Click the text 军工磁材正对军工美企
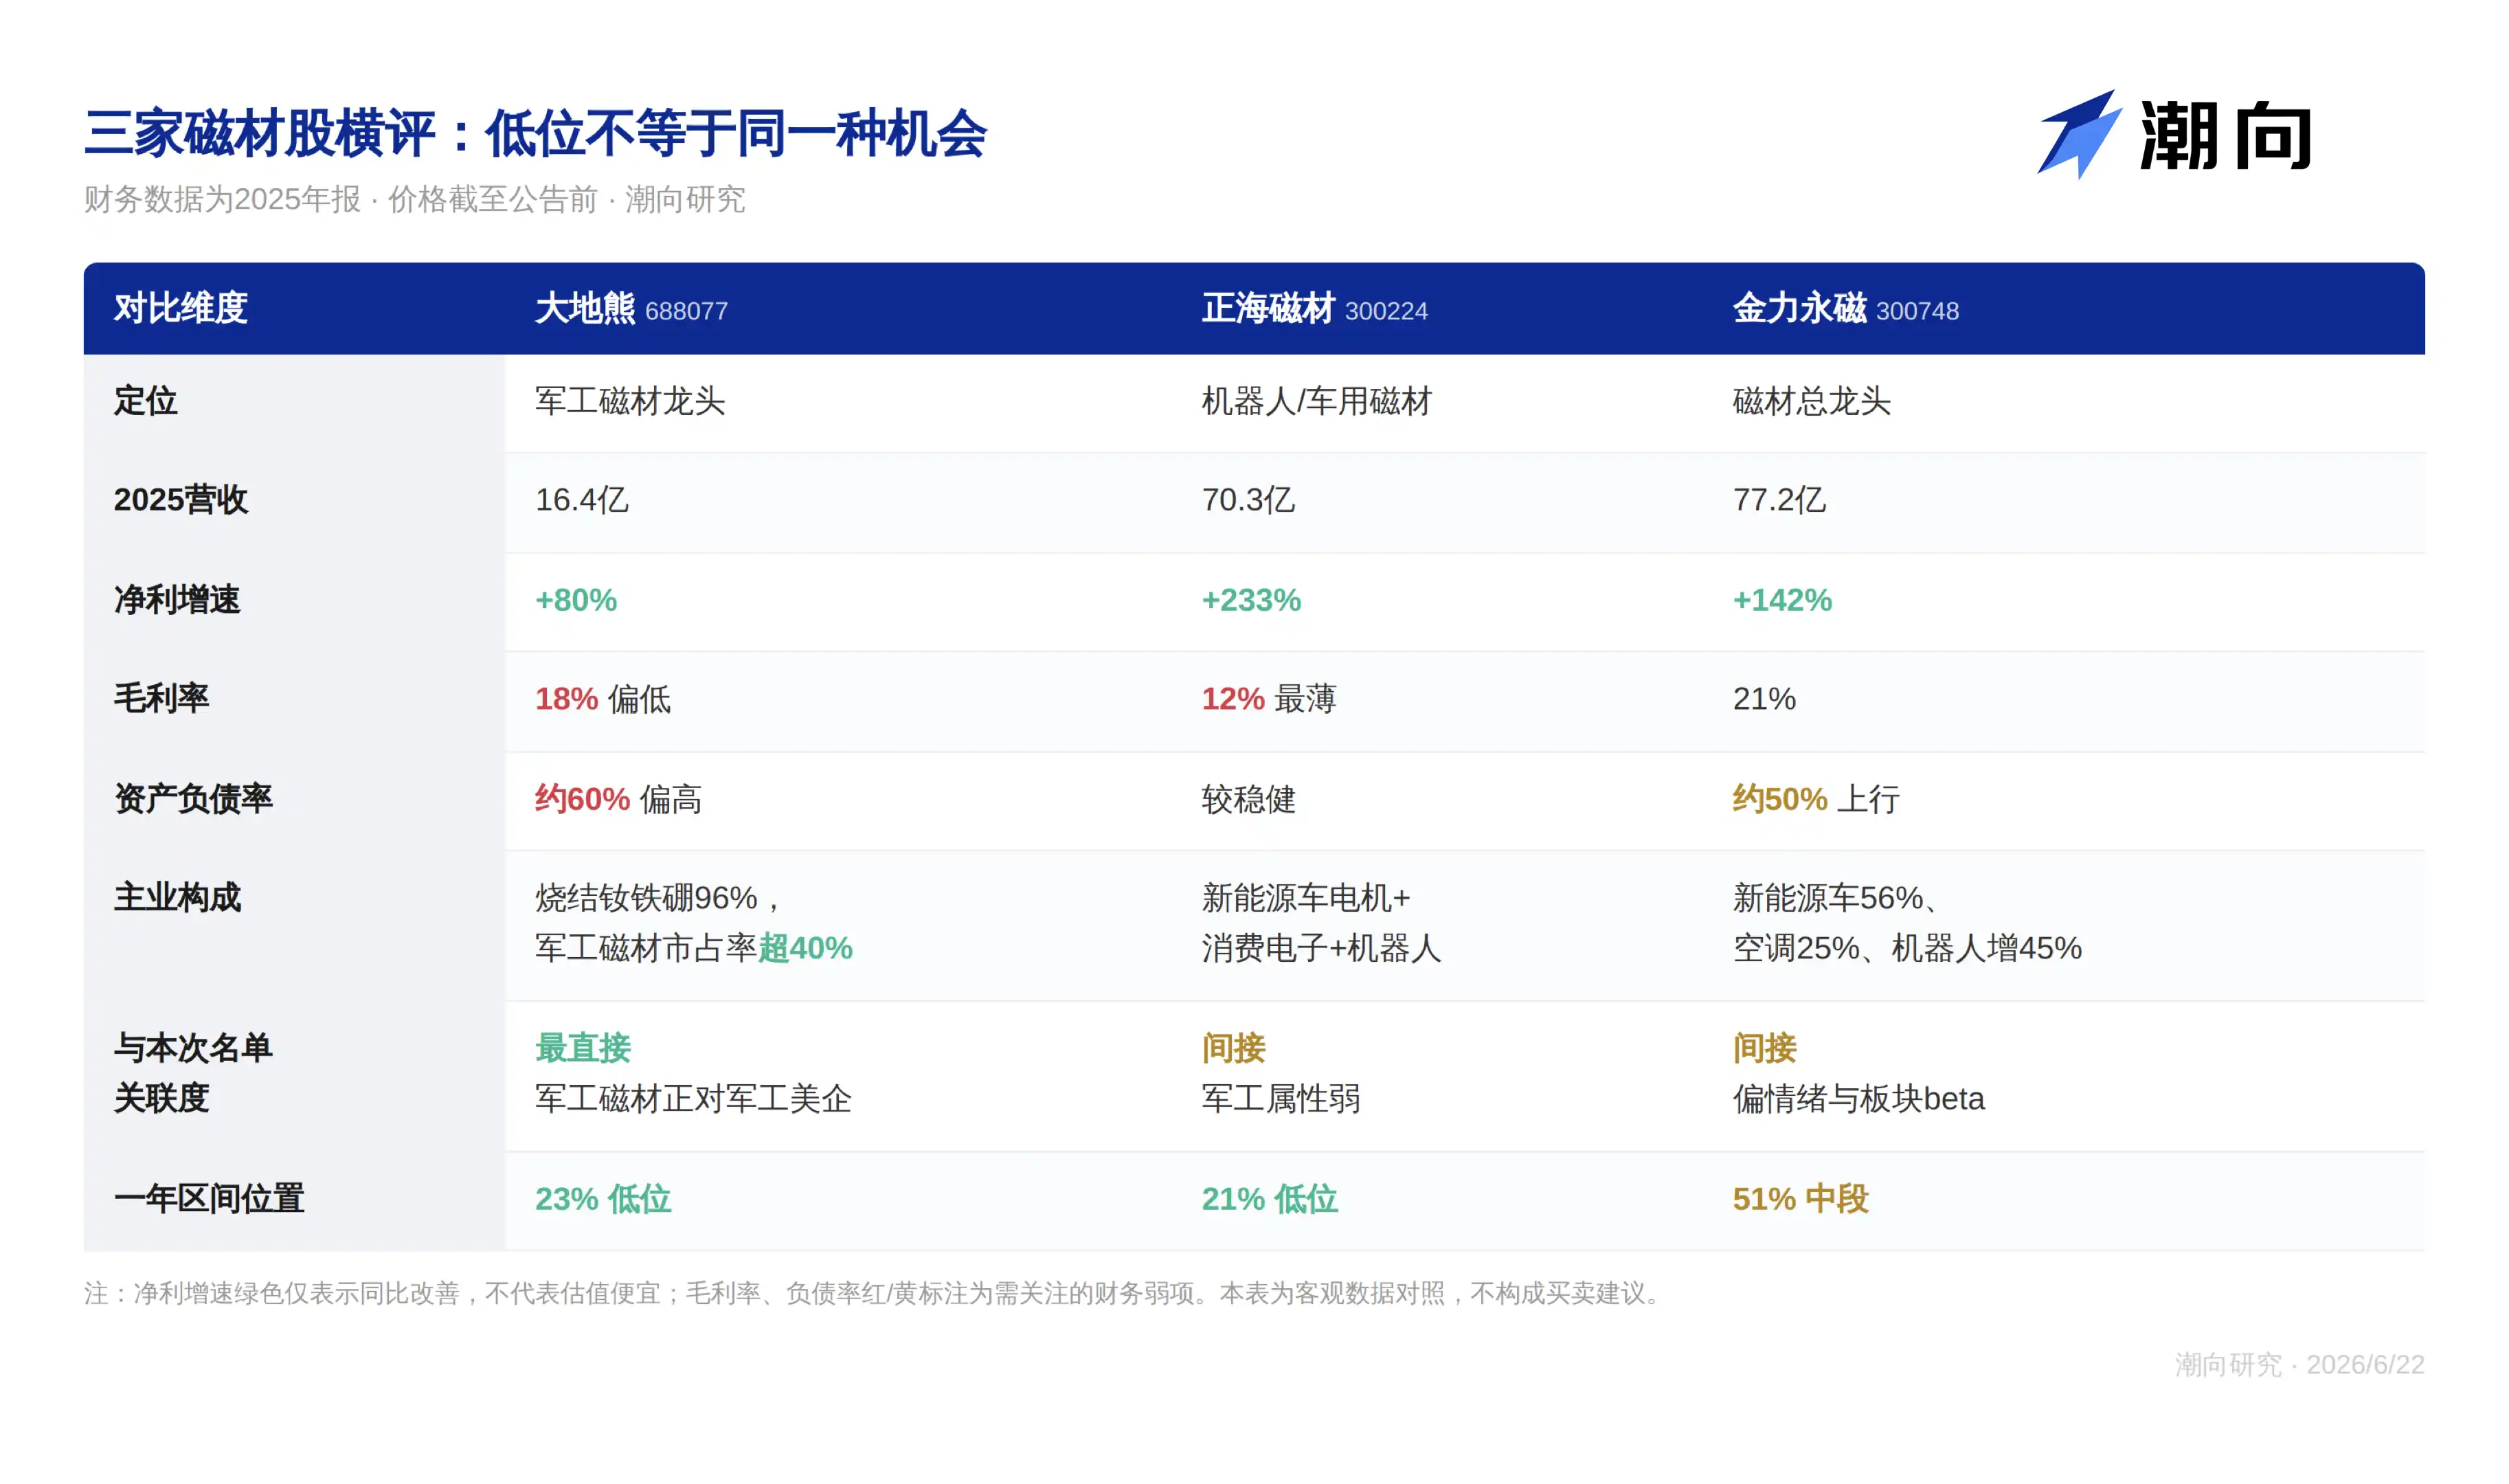The height and width of the screenshot is (1484, 2509). pyautogui.click(x=693, y=1099)
